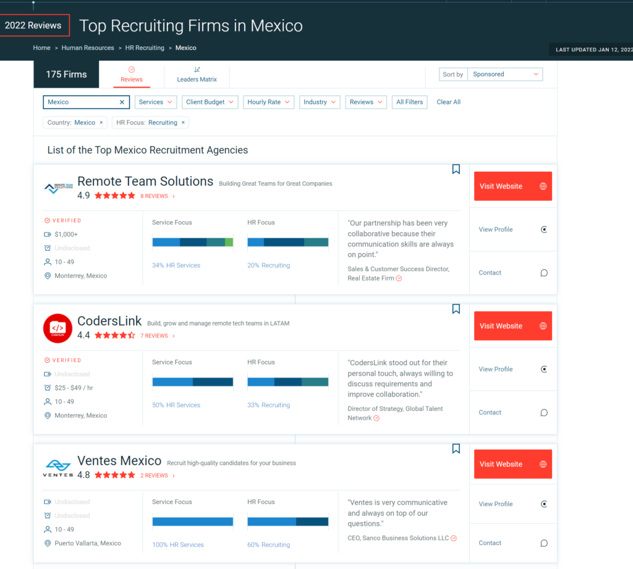Visit the CodersLink website

[x=512, y=326]
